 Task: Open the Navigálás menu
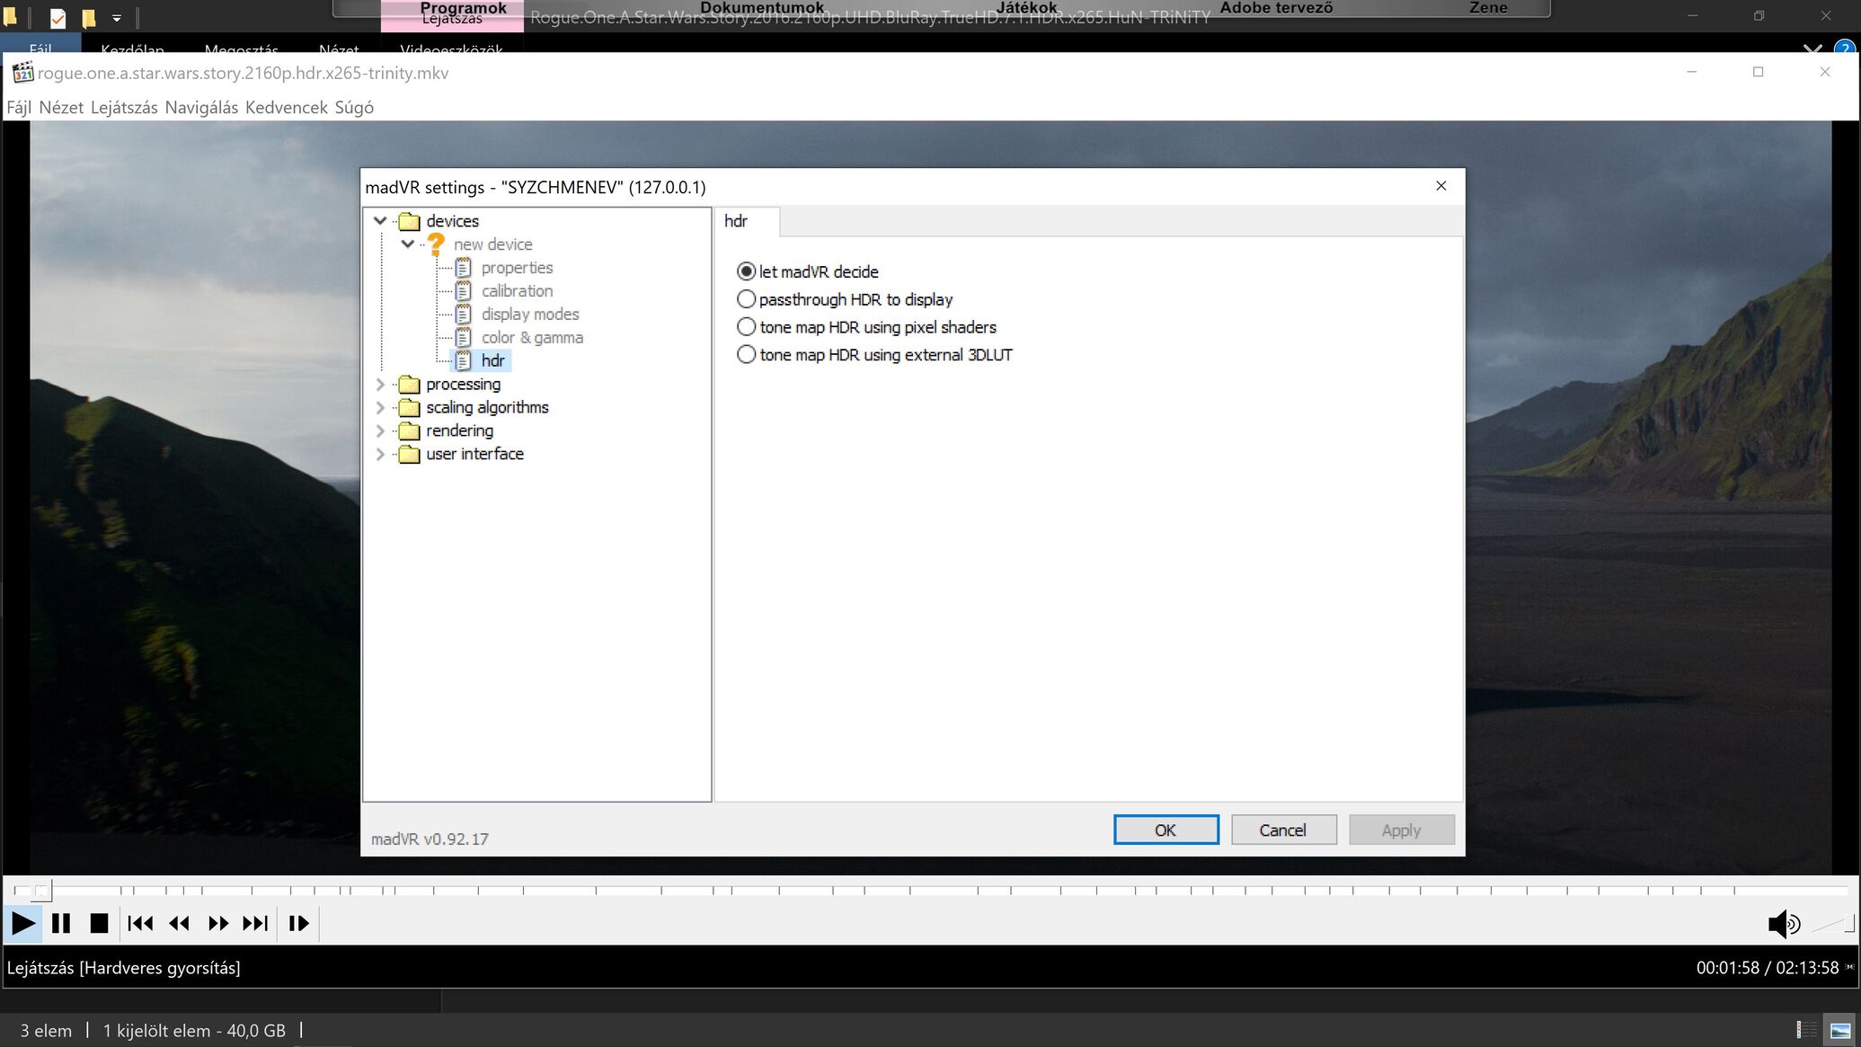pyautogui.click(x=201, y=108)
